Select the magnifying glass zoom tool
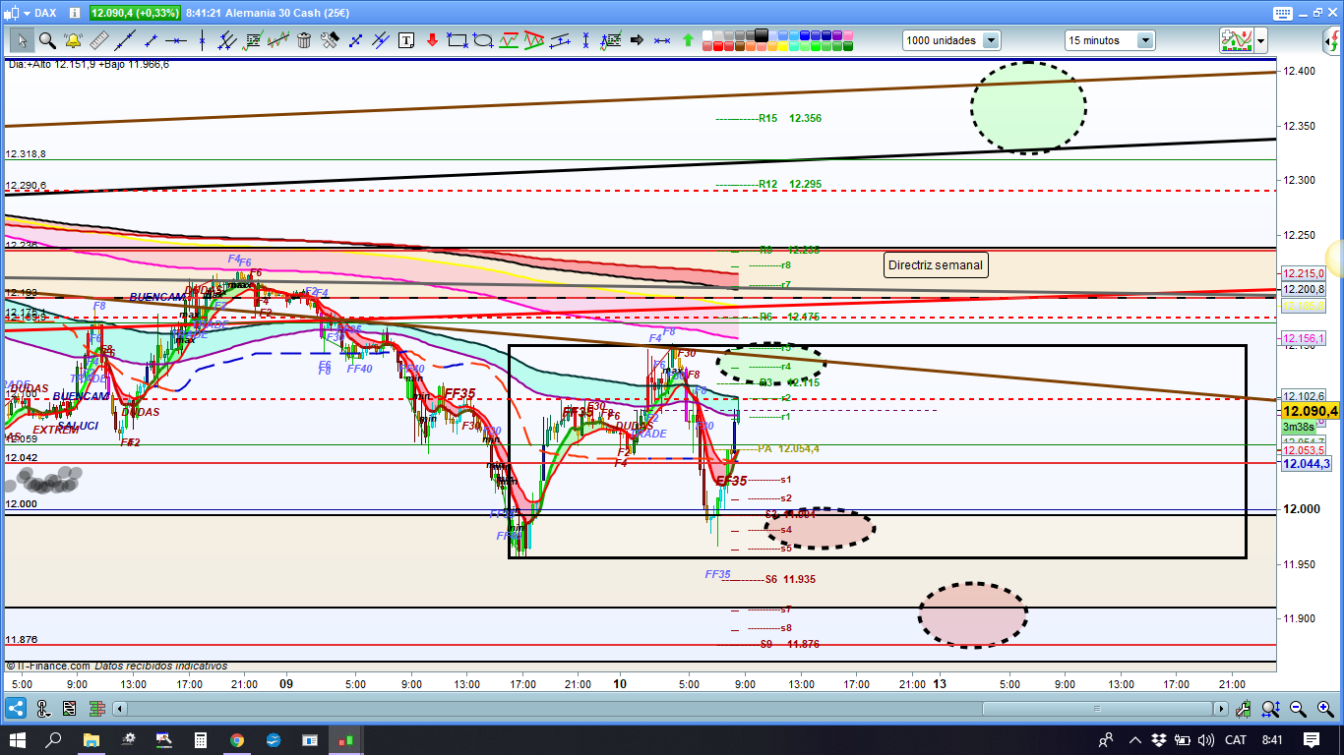Viewport: 1344px width, 755px height. click(x=47, y=40)
